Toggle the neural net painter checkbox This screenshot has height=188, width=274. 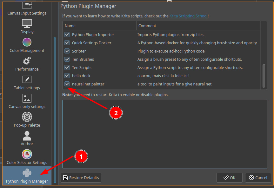[67, 84]
